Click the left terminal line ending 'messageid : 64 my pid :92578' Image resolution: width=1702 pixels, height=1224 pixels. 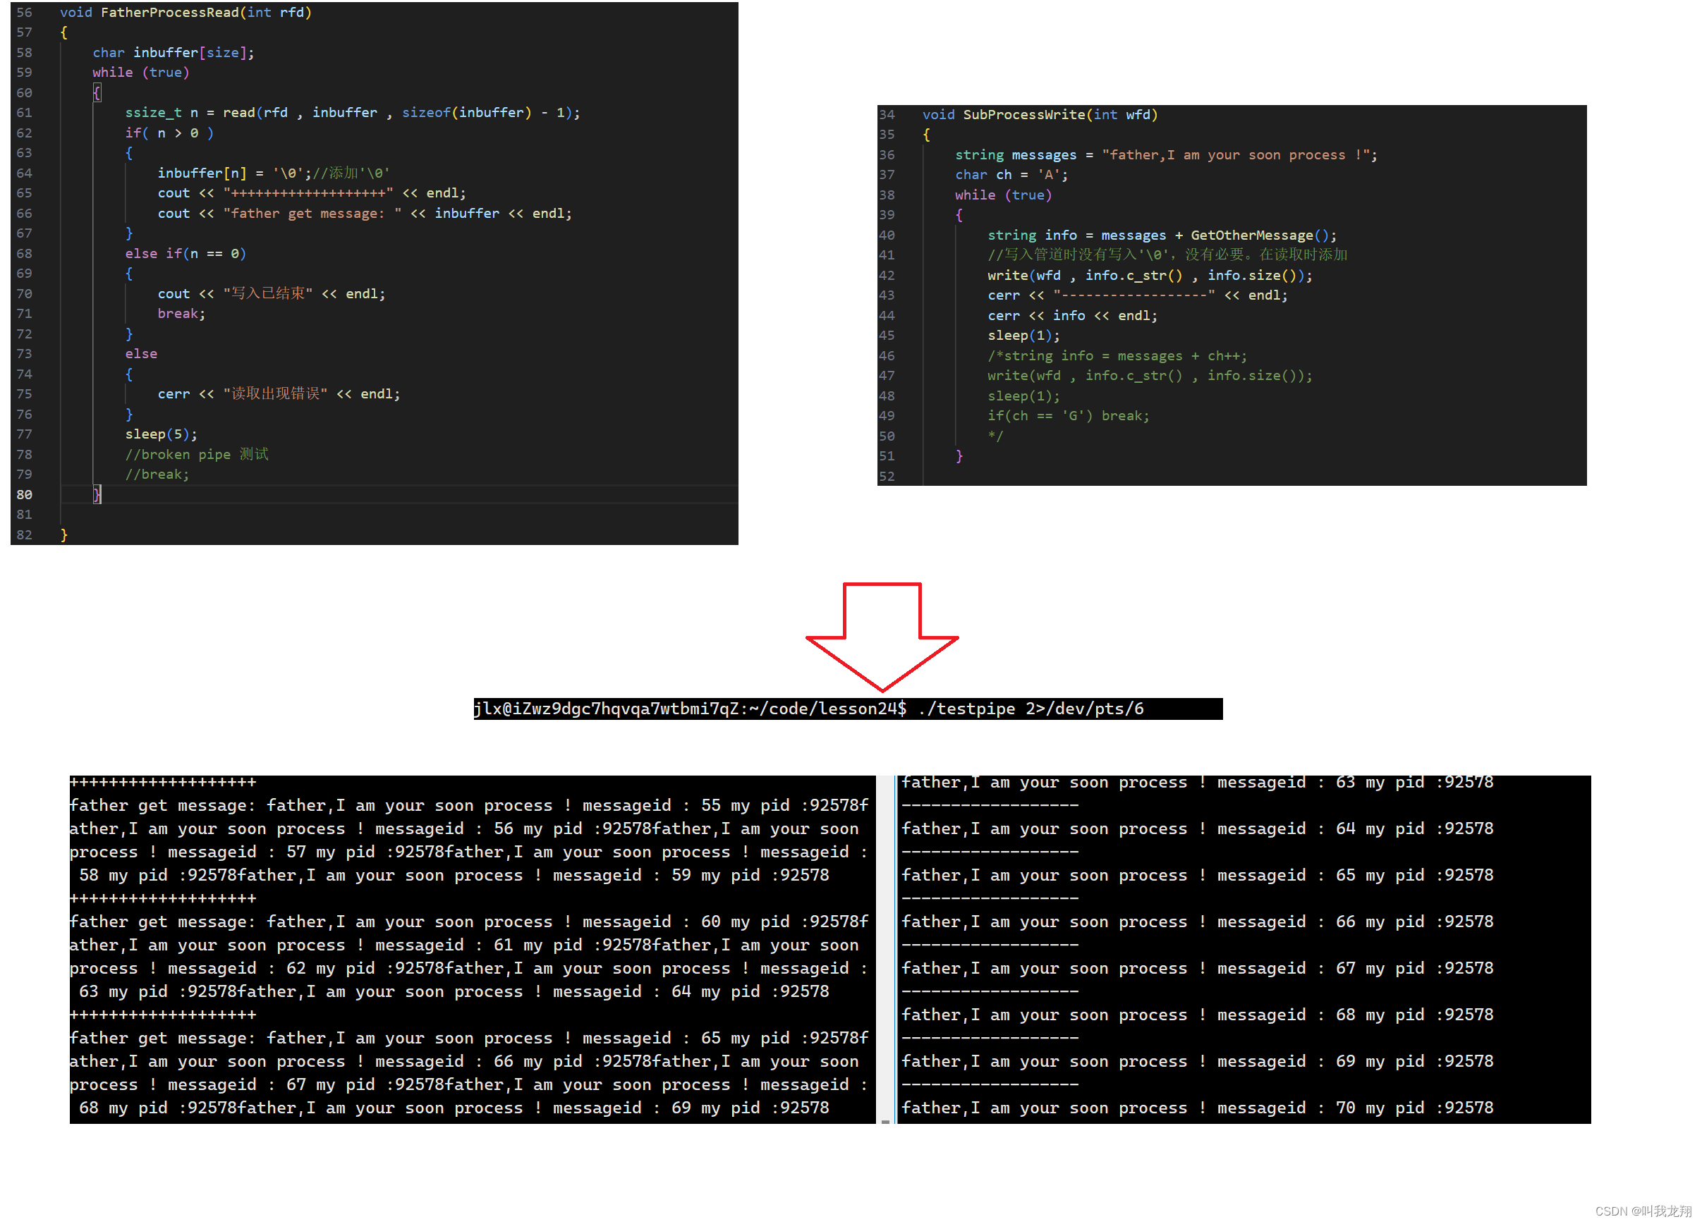(454, 991)
